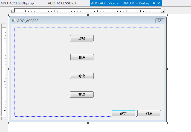Select the right-middle resize handle of dialog
Screen dimensions: 191x132
(x=168, y=69)
